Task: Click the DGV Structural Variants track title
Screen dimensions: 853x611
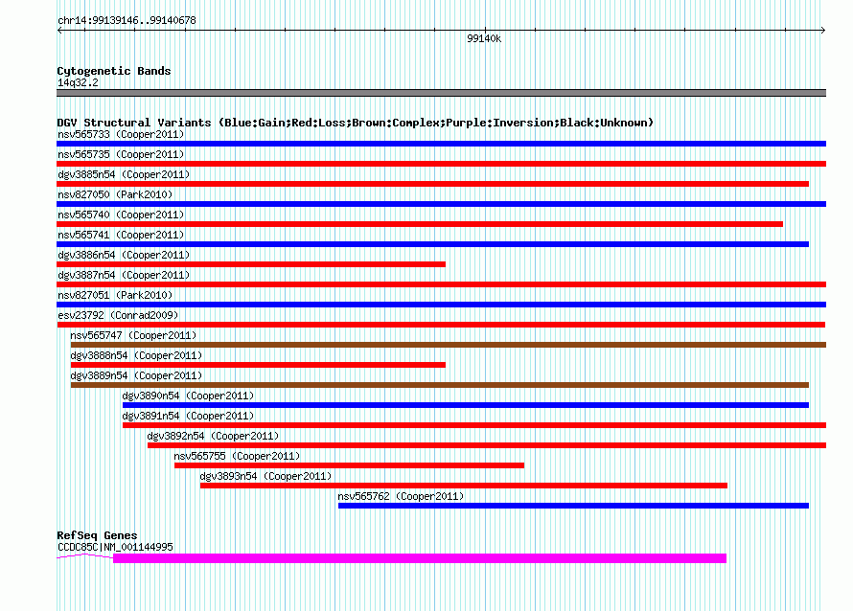Action: [x=356, y=123]
